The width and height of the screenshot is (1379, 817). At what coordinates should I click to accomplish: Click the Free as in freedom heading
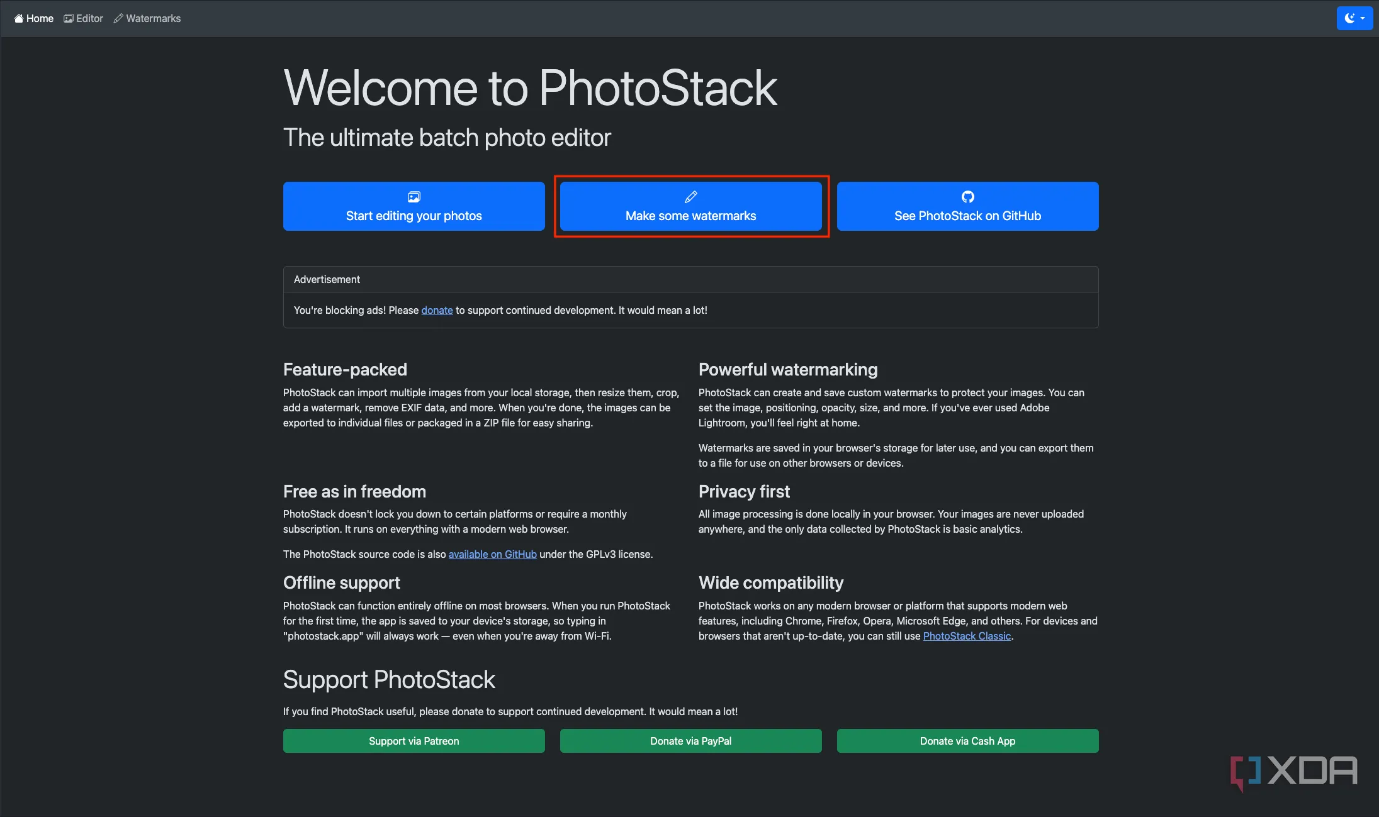pyautogui.click(x=354, y=491)
